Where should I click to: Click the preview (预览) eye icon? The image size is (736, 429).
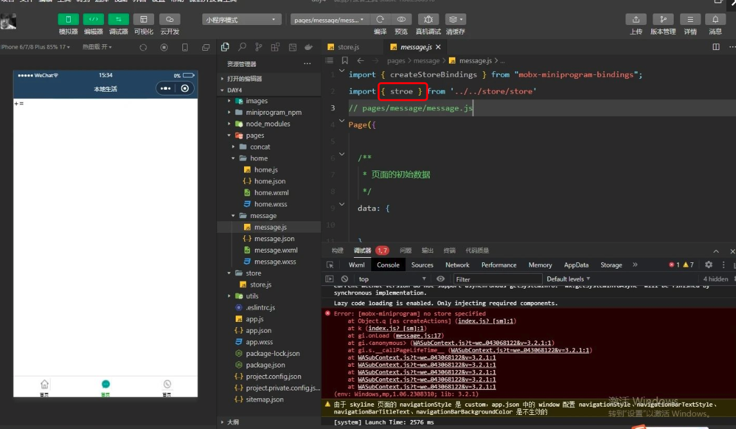pyautogui.click(x=401, y=19)
